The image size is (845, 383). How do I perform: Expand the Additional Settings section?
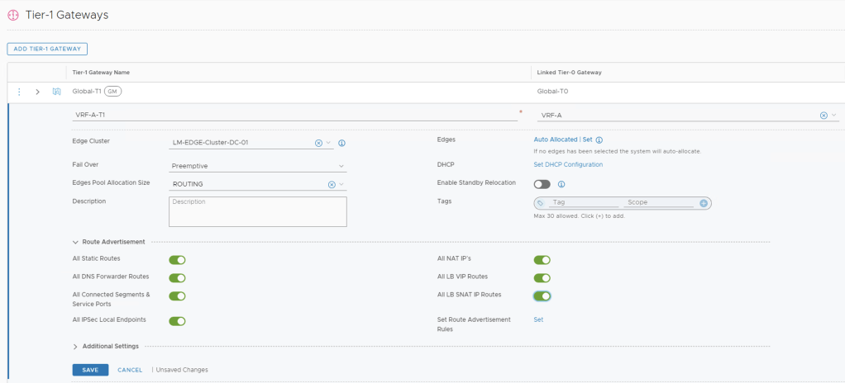pyautogui.click(x=76, y=346)
